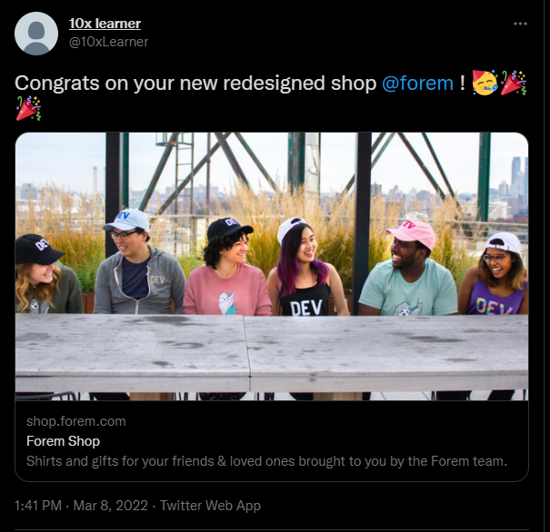Open the @forem mention link

coord(417,84)
